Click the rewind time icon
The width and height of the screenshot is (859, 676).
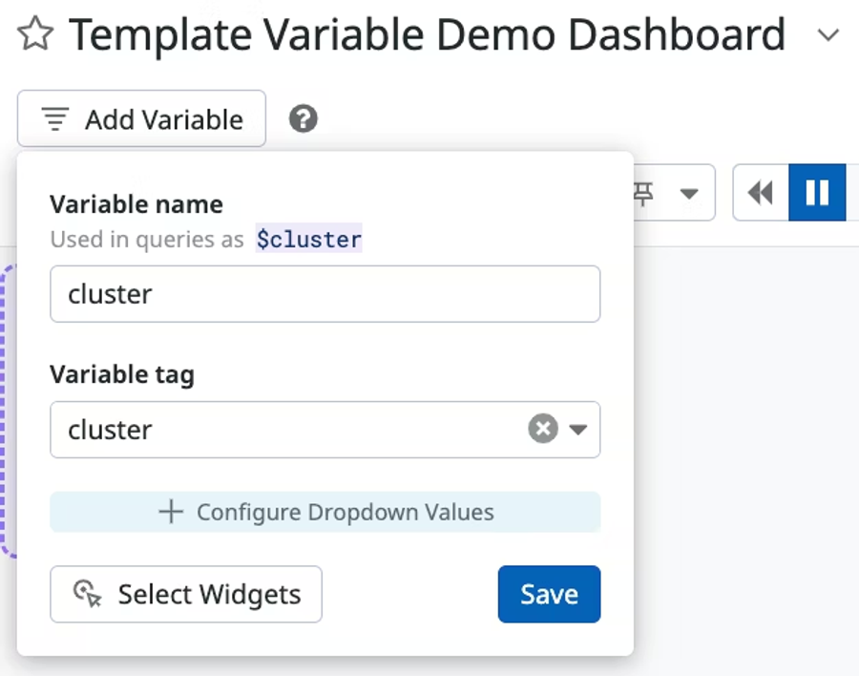tap(761, 194)
